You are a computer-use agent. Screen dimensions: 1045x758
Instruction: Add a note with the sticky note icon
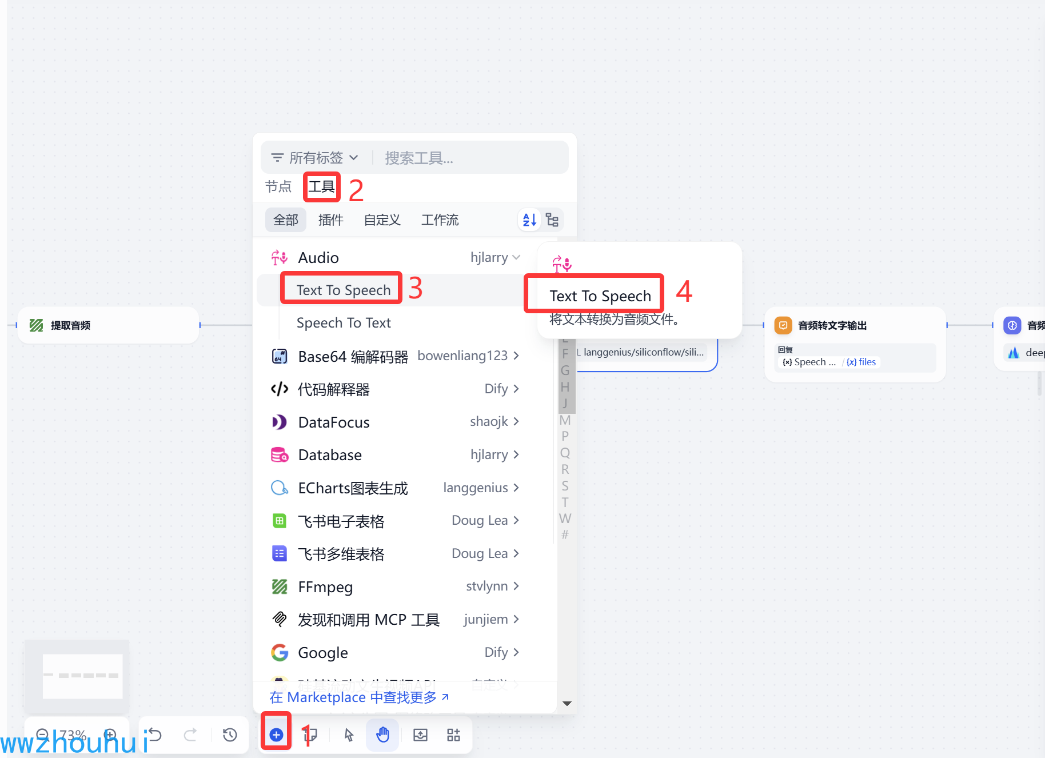pyautogui.click(x=310, y=735)
